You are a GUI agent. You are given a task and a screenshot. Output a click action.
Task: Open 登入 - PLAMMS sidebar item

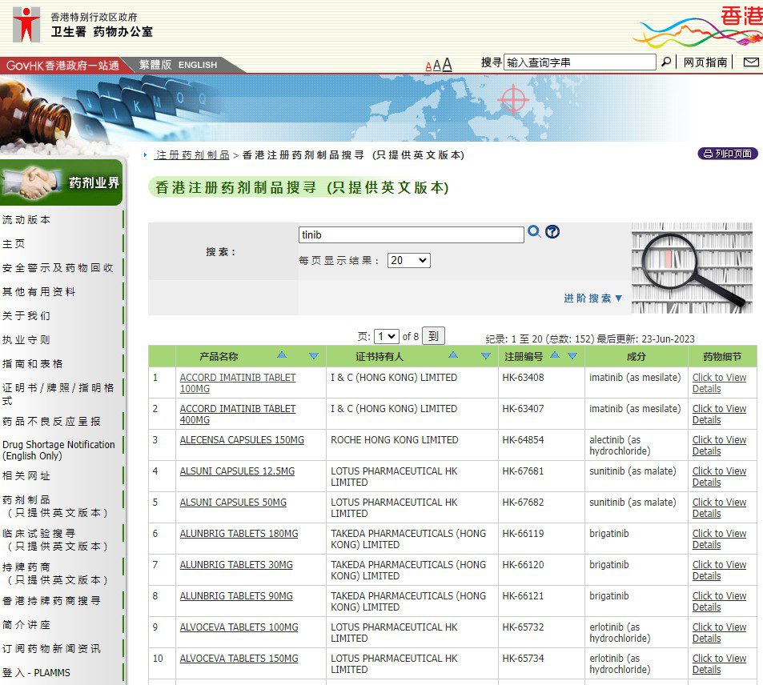(x=36, y=672)
